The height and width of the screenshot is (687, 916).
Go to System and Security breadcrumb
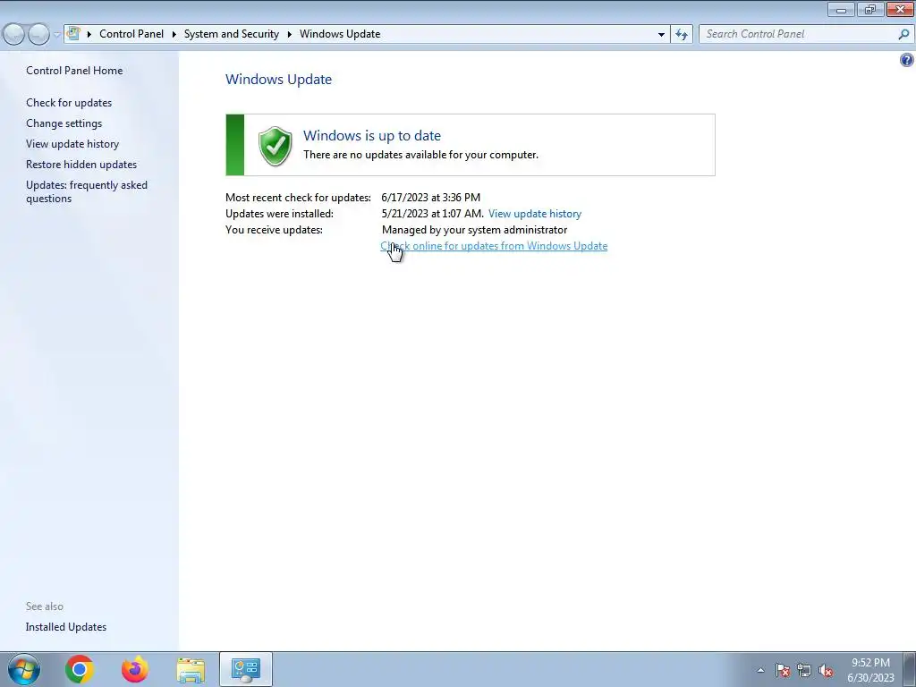tap(232, 34)
